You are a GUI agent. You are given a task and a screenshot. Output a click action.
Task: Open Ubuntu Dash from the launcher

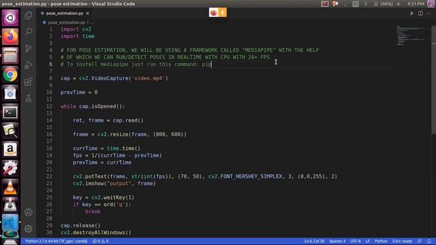click(10, 18)
